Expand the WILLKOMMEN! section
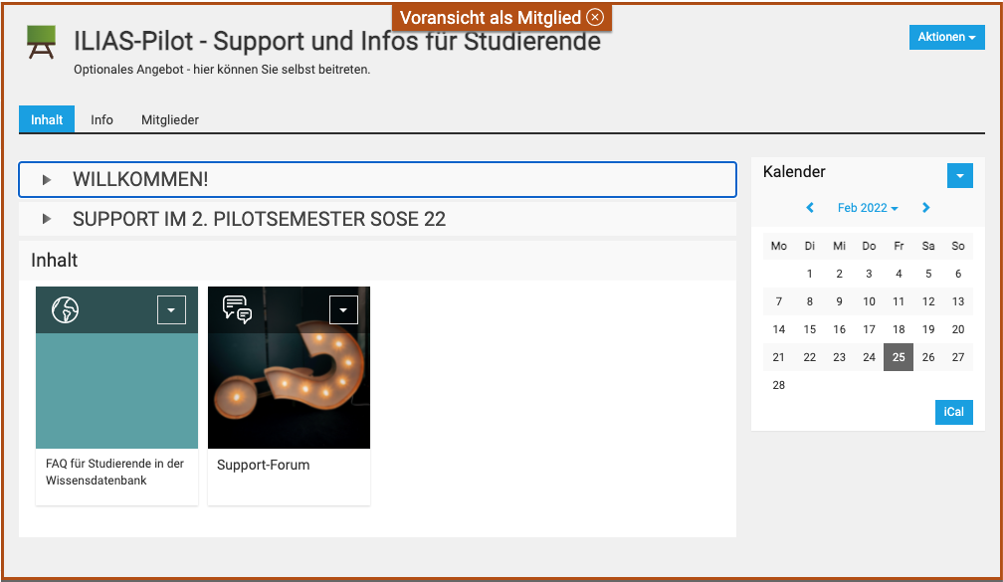Image resolution: width=1003 pixels, height=582 pixels. [x=140, y=180]
